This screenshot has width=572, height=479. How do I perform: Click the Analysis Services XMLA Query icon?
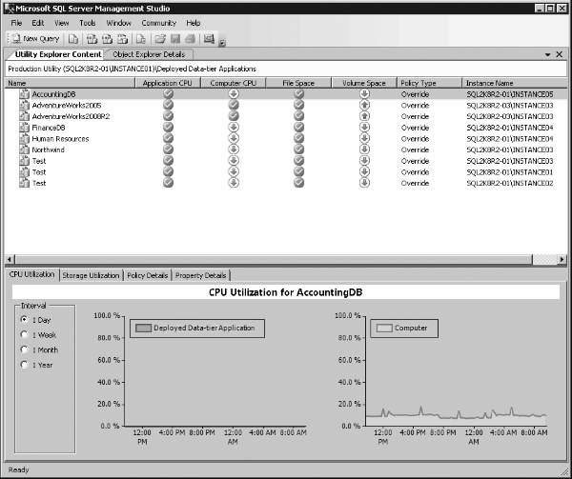pyautogui.click(x=123, y=39)
